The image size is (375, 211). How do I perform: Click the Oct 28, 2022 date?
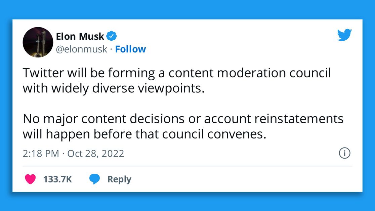96,154
